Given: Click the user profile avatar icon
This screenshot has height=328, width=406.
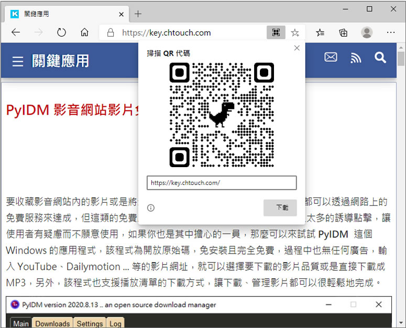Looking at the screenshot, I should coord(367,32).
